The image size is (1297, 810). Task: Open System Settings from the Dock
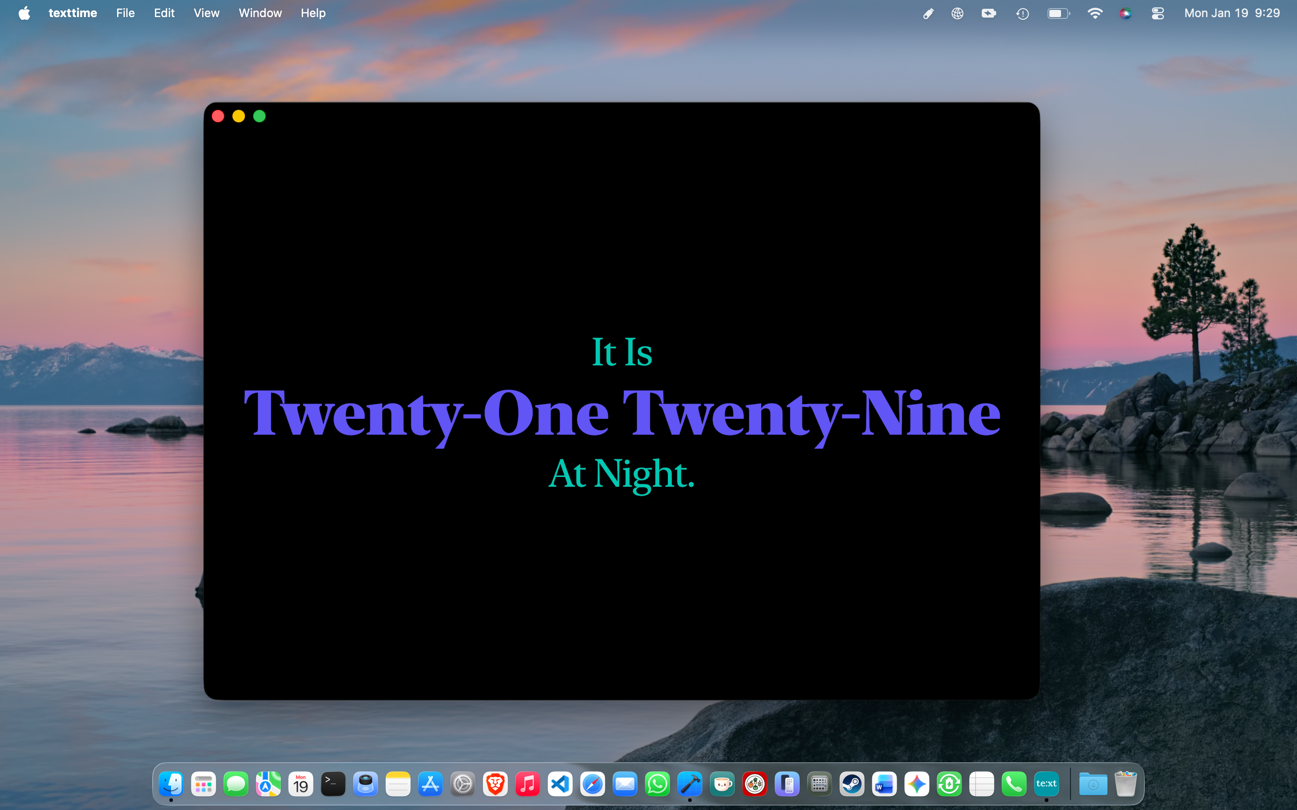point(463,784)
